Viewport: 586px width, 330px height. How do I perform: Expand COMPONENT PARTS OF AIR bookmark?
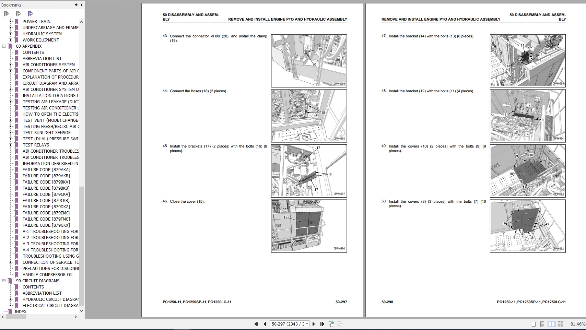(10, 71)
